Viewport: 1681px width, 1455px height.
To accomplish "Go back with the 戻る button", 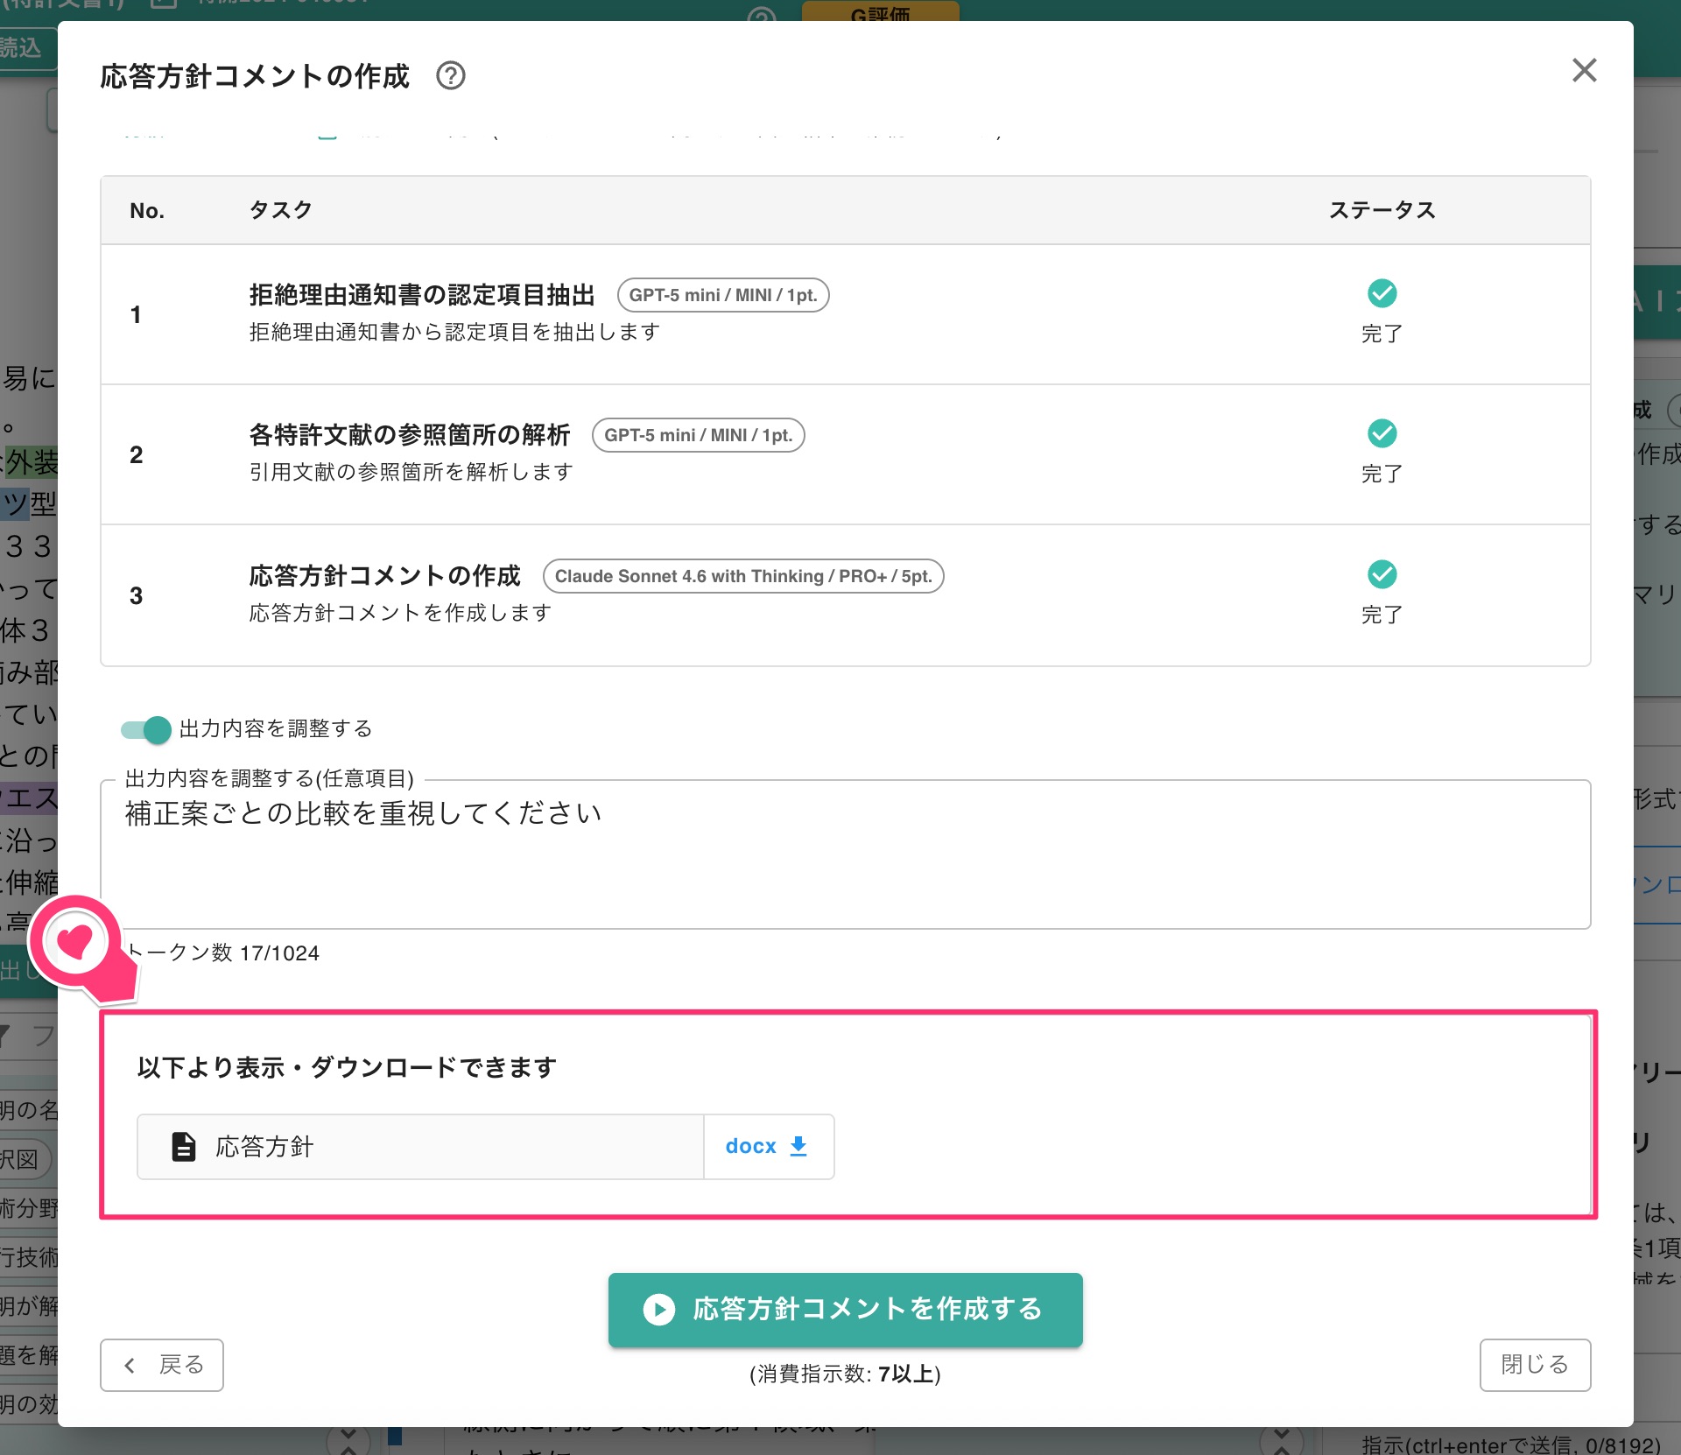I will 162,1365.
